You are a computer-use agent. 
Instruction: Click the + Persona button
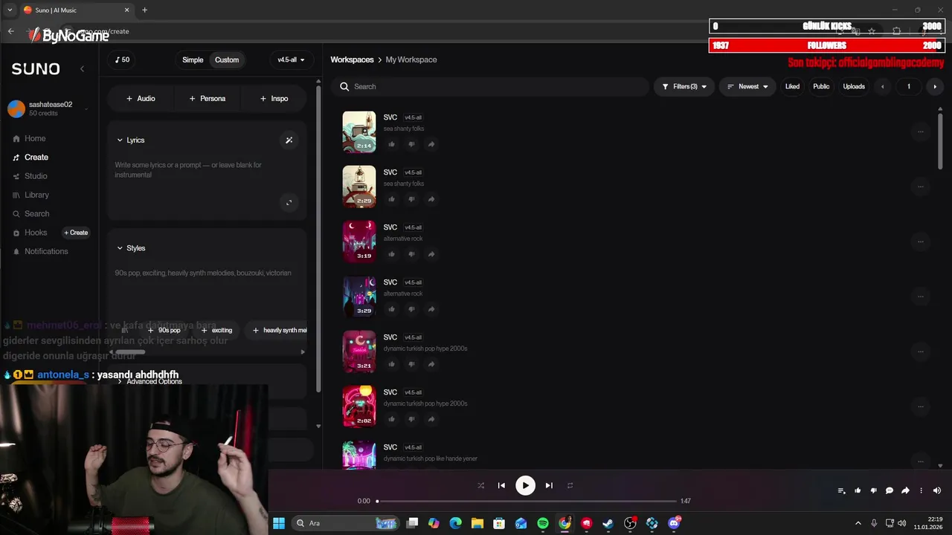208,98
